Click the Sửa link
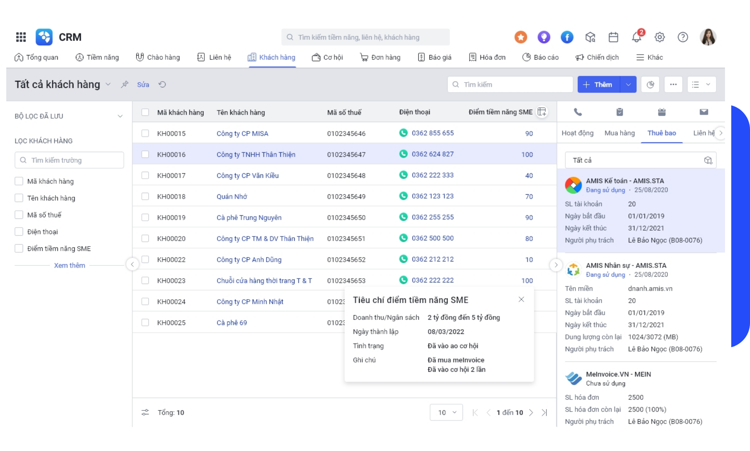Viewport: 750px width, 451px height. pyautogui.click(x=143, y=84)
